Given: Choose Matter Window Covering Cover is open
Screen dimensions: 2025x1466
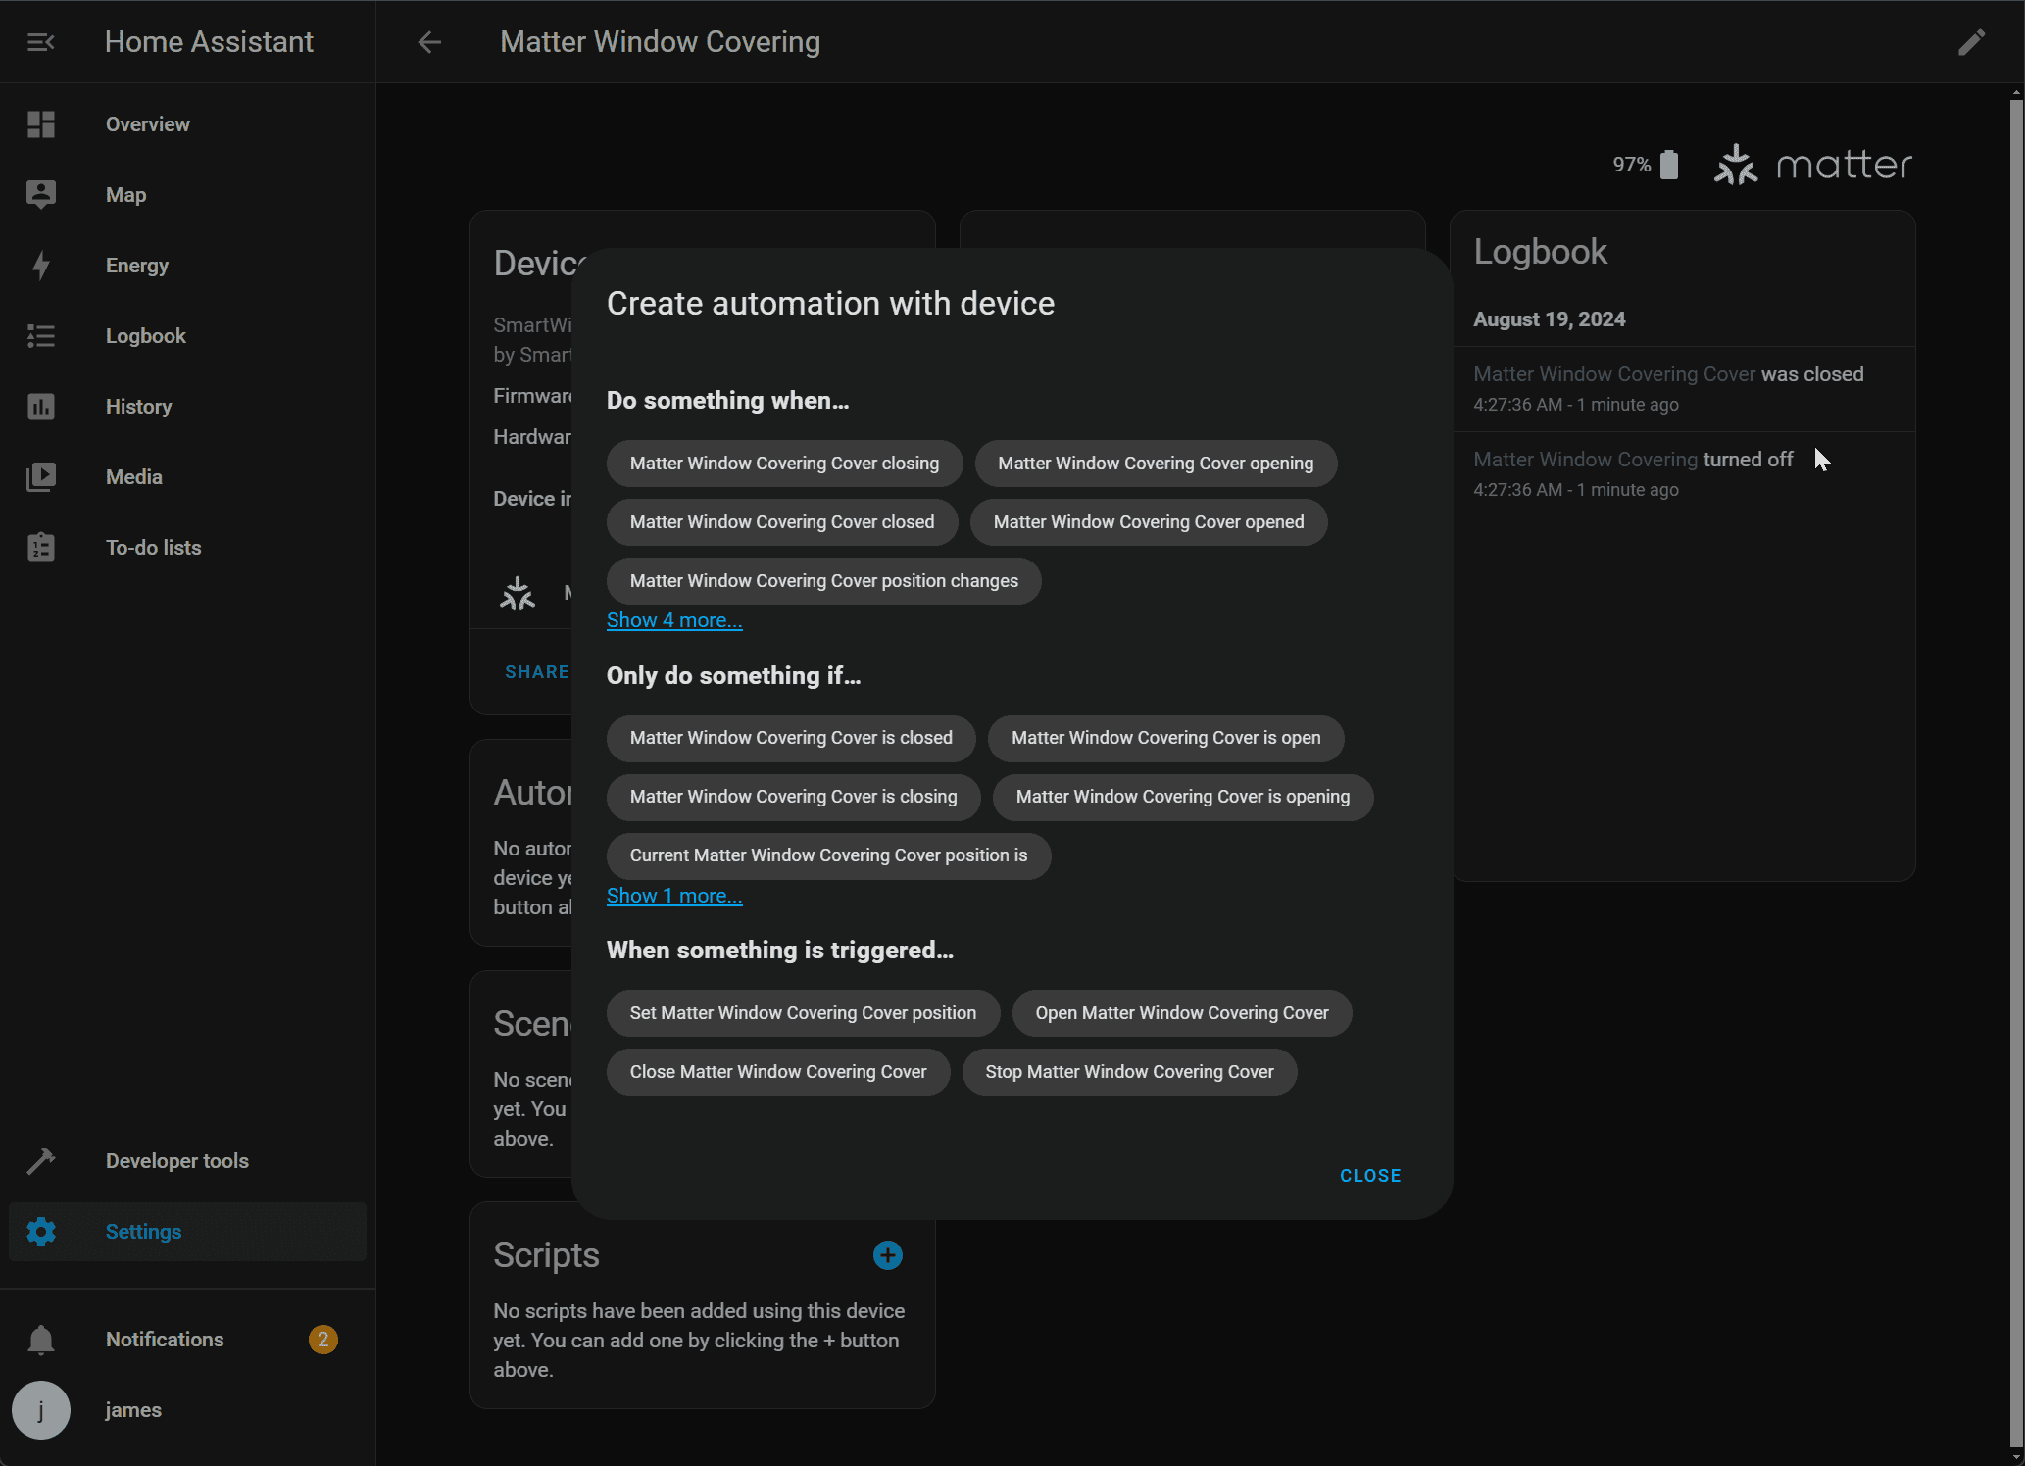Looking at the screenshot, I should (1165, 738).
